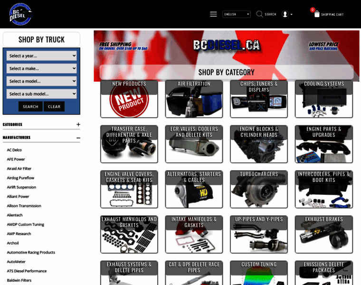
Task: Open the Archoil manufacturer link
Action: pos(13,243)
